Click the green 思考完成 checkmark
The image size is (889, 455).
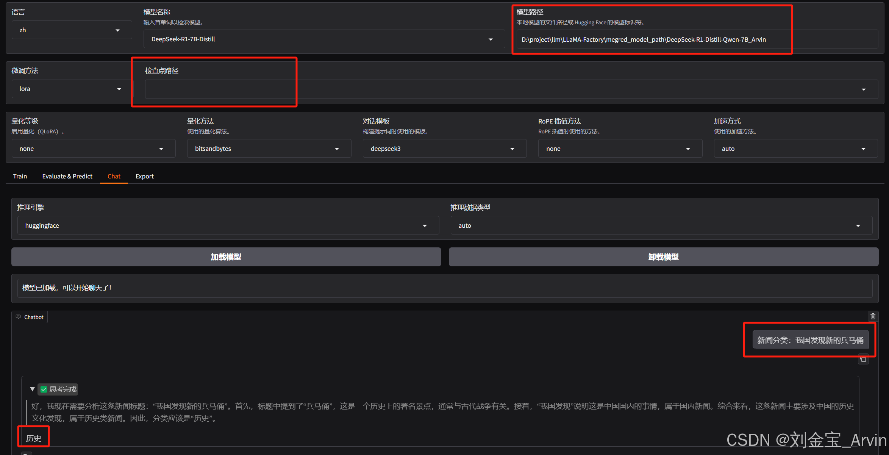(44, 389)
